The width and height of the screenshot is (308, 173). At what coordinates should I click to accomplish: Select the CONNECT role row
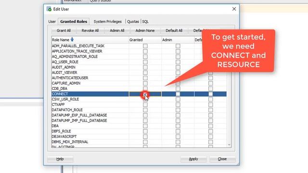coord(139,94)
